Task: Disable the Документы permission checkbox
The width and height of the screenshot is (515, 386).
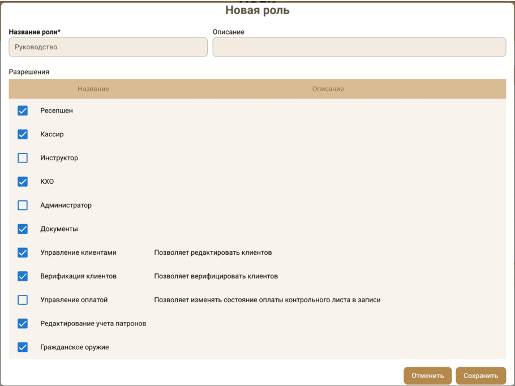Action: pos(23,229)
